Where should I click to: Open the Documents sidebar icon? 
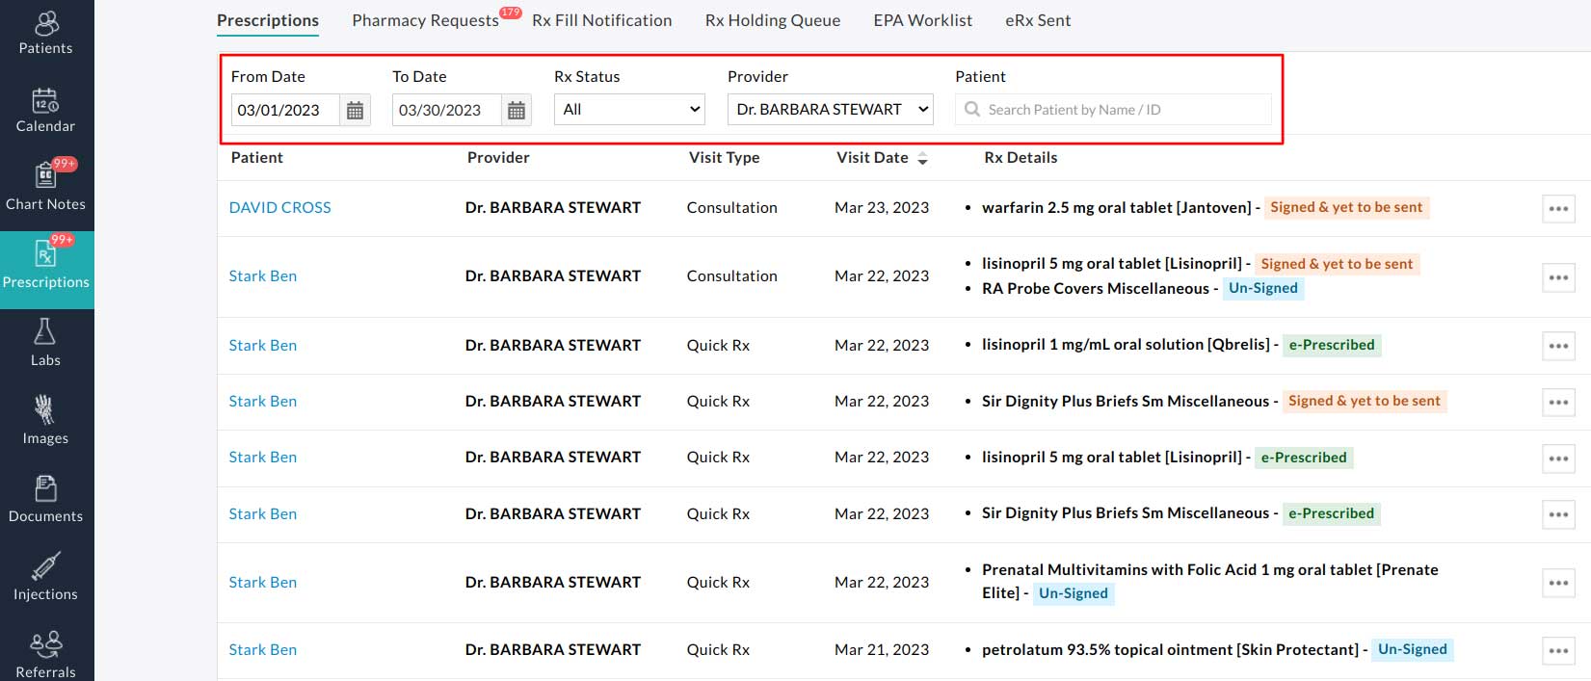45,488
